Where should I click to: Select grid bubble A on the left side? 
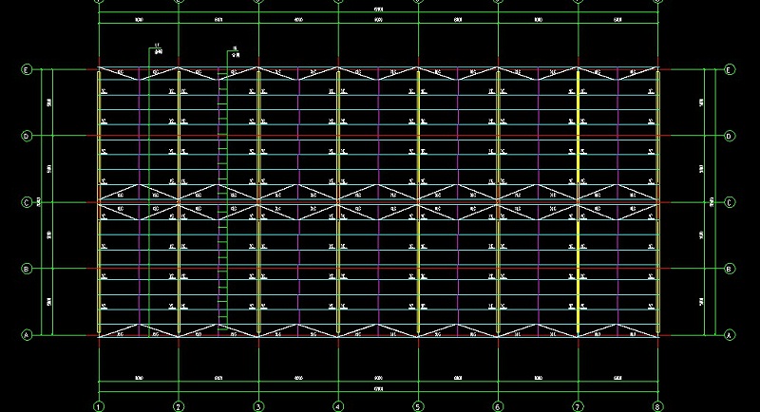click(x=28, y=335)
